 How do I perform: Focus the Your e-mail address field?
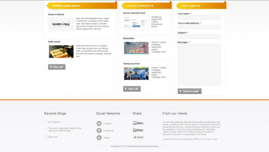[199, 27]
